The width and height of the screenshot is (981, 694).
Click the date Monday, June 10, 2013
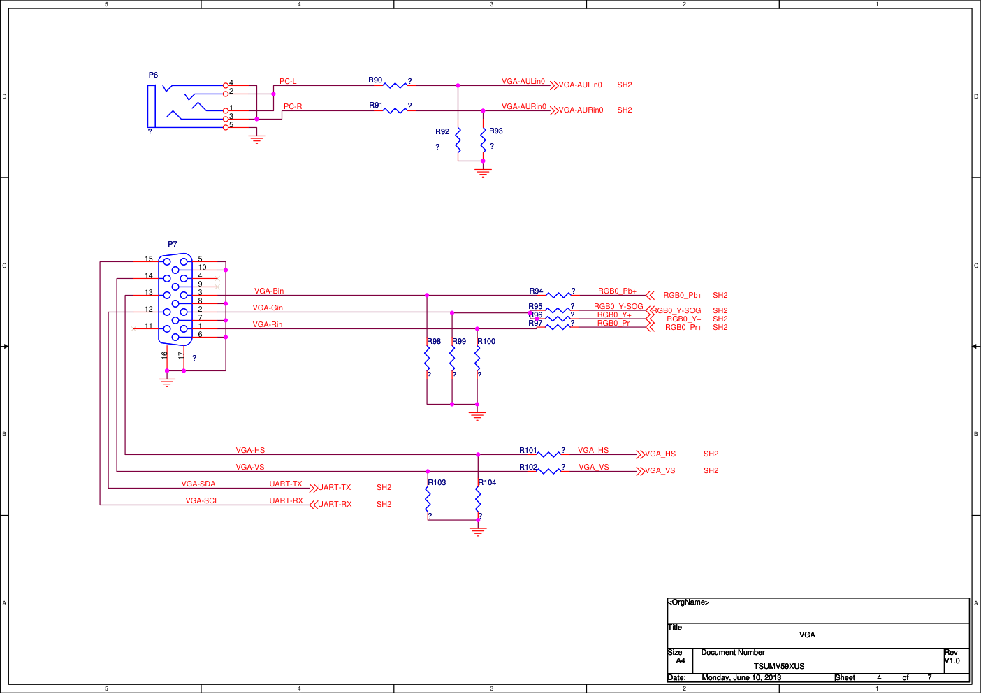click(741, 678)
